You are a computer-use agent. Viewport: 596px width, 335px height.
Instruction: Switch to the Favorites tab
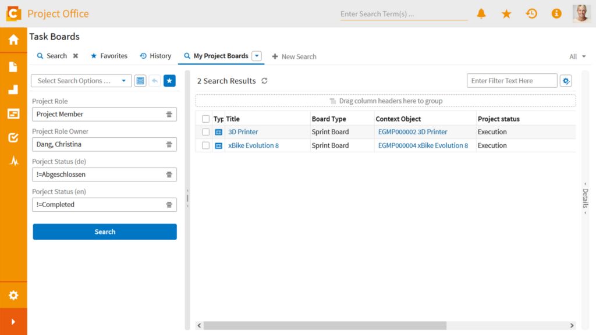[109, 56]
